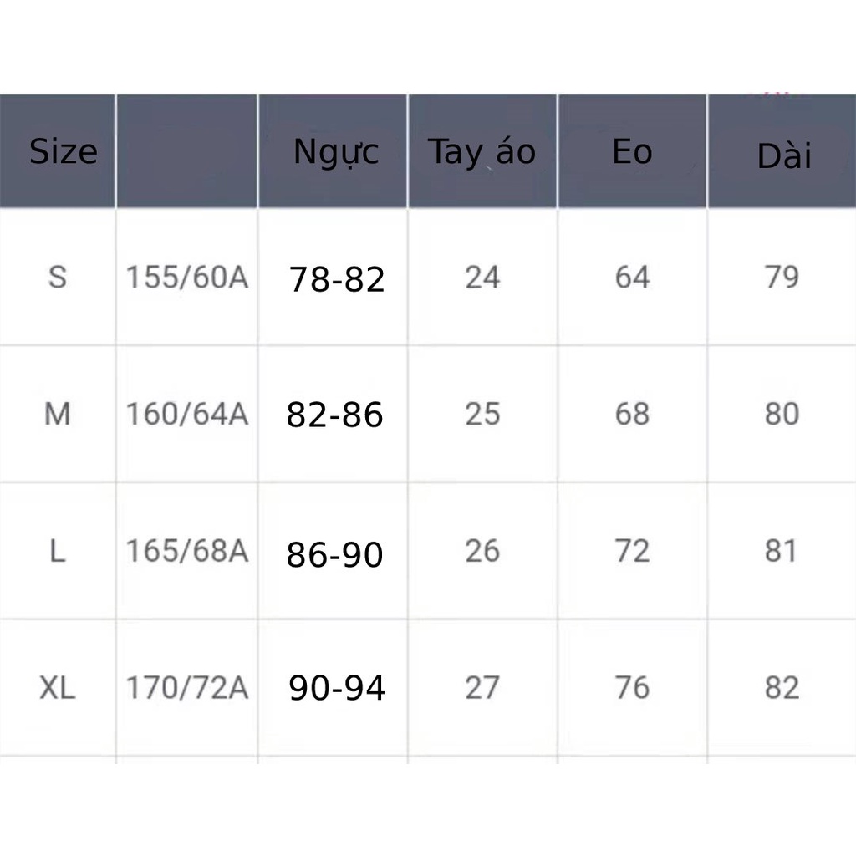
Task: Click sleeve value 26 for size L
Action: pyautogui.click(x=482, y=551)
